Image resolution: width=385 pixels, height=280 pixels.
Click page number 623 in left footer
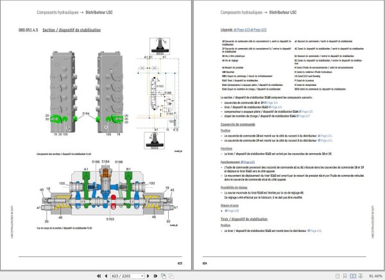coord(180,263)
